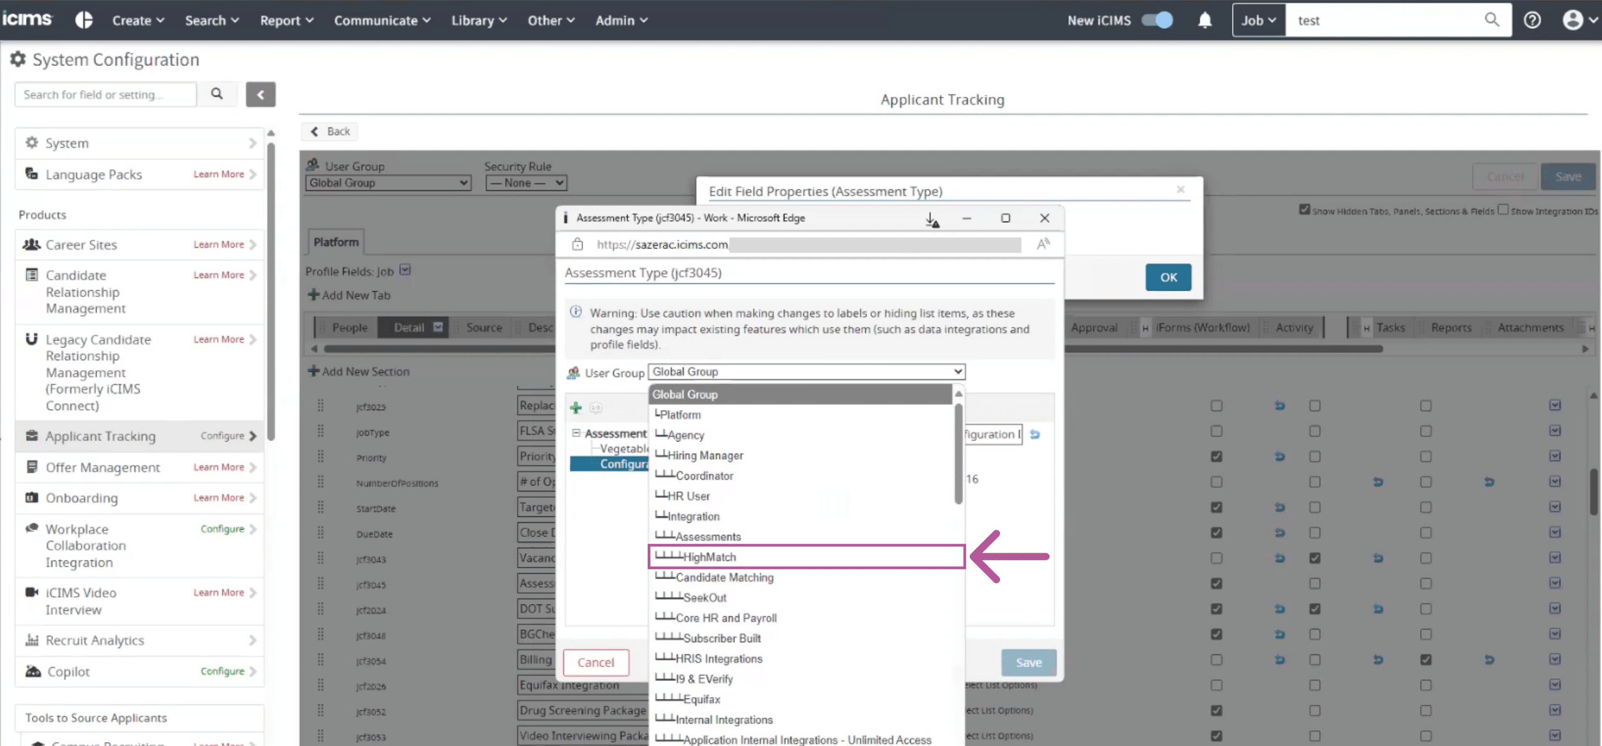Screen dimensions: 1602x746
Task: Click the revert arrow in the jcf3025 row
Action: [1280, 406]
